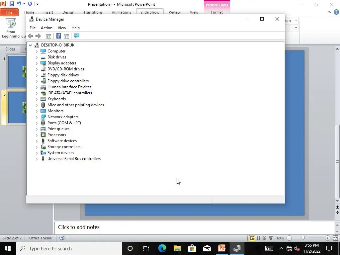Click the Keyboards category icon
Image resolution: width=340 pixels, height=255 pixels.
coord(43,99)
